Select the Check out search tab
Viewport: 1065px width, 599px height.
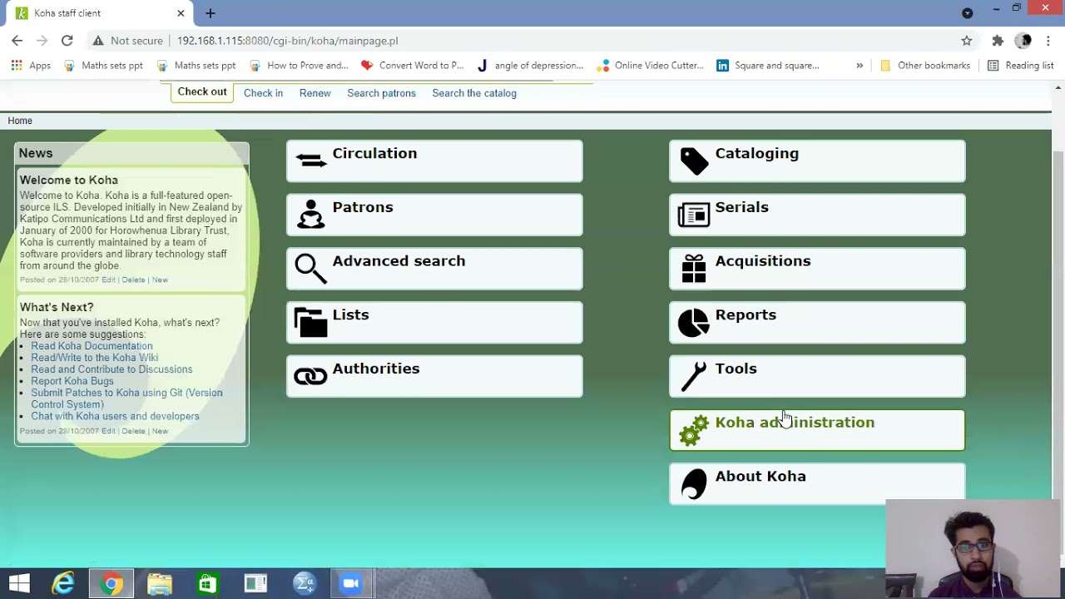click(x=202, y=92)
